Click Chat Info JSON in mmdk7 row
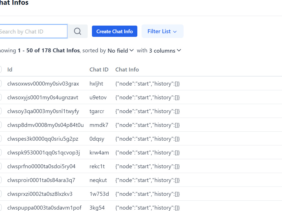This screenshot has width=282, height=211. pyautogui.click(x=147, y=125)
